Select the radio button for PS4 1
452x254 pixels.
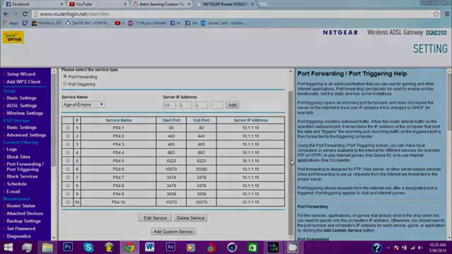[68, 128]
